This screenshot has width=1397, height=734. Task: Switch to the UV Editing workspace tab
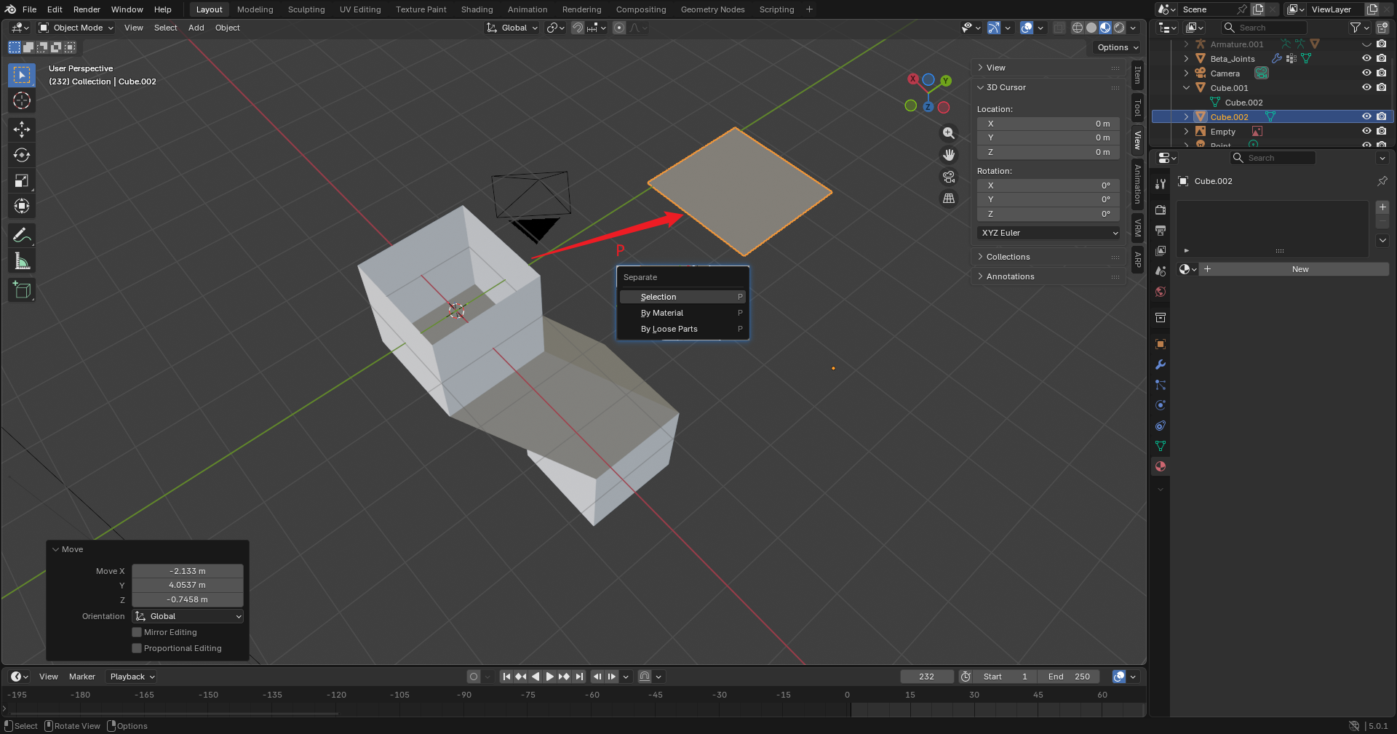[x=360, y=9]
